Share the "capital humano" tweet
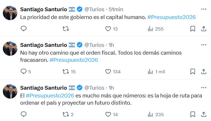The image size is (211, 121). click(x=203, y=29)
